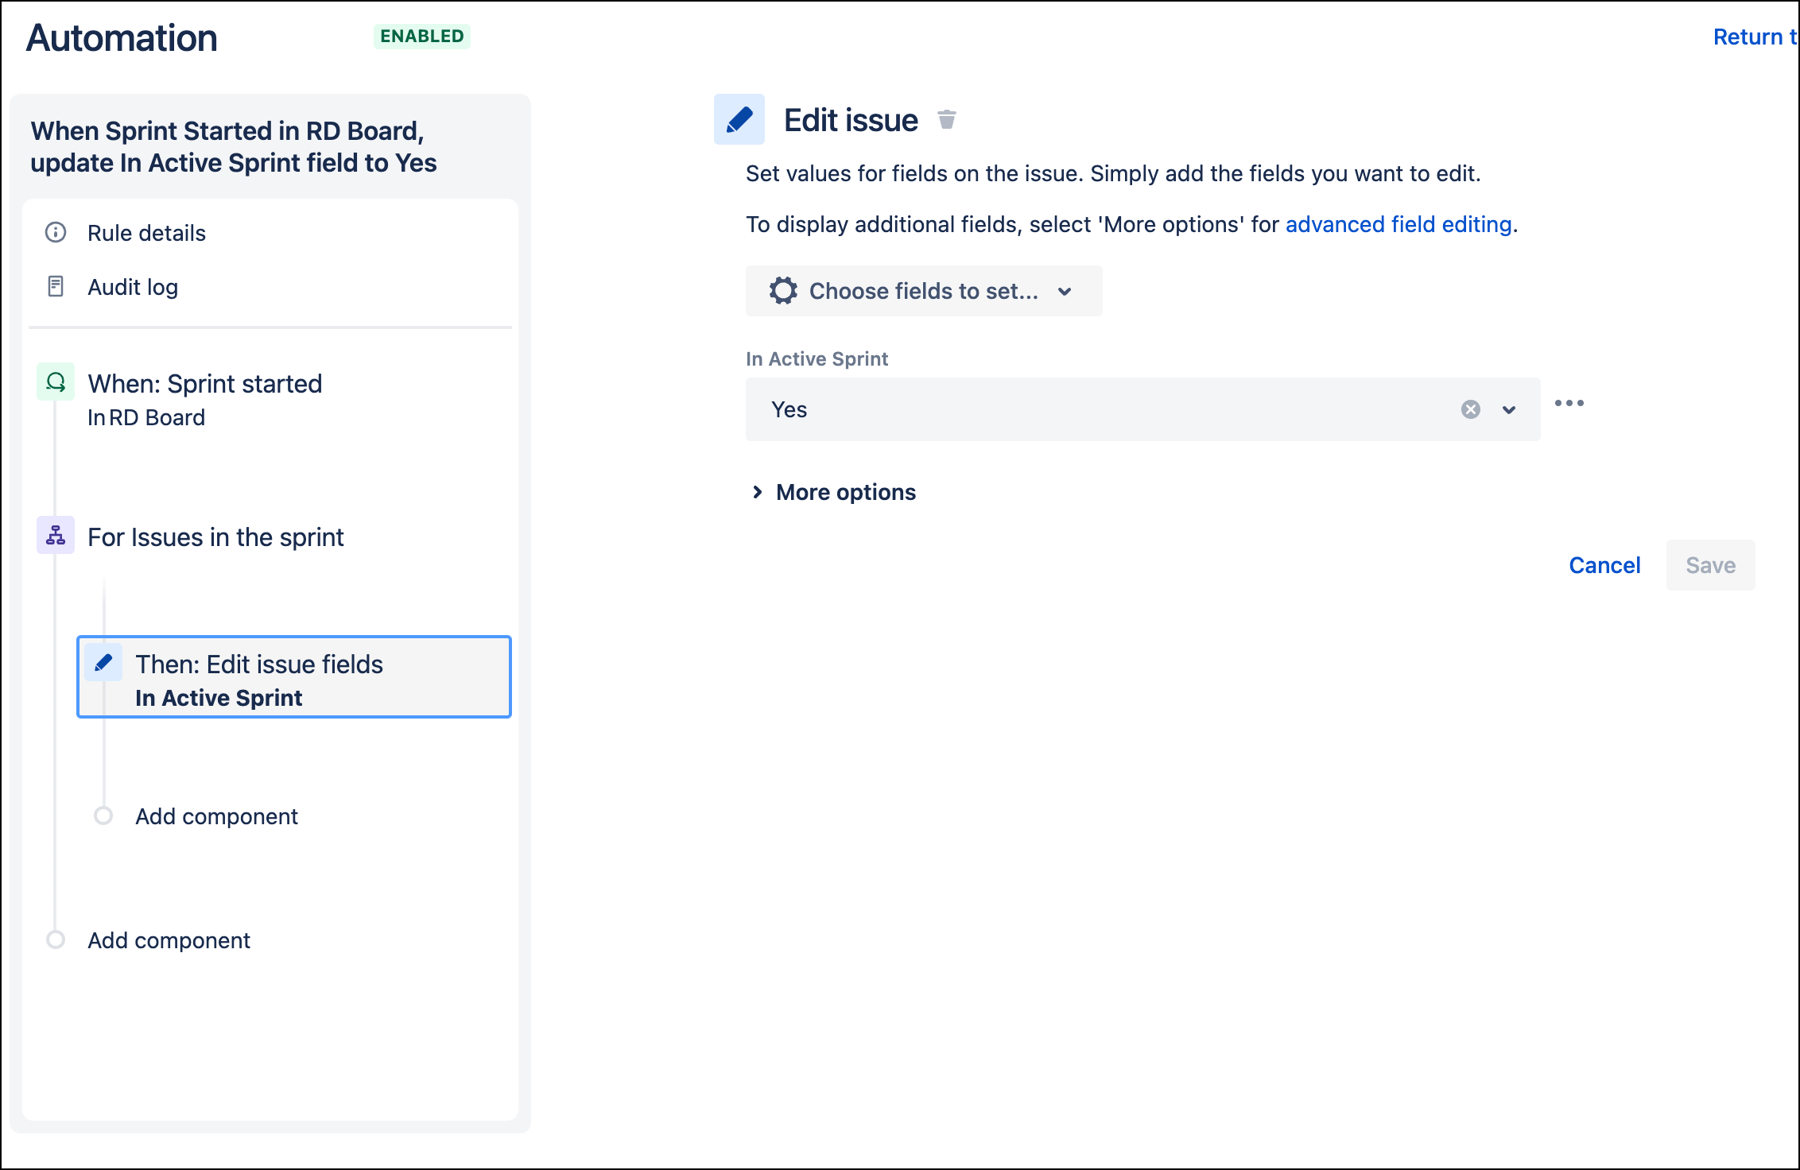Image resolution: width=1800 pixels, height=1170 pixels.
Task: Open Rule details in the sidebar
Action: (x=146, y=233)
